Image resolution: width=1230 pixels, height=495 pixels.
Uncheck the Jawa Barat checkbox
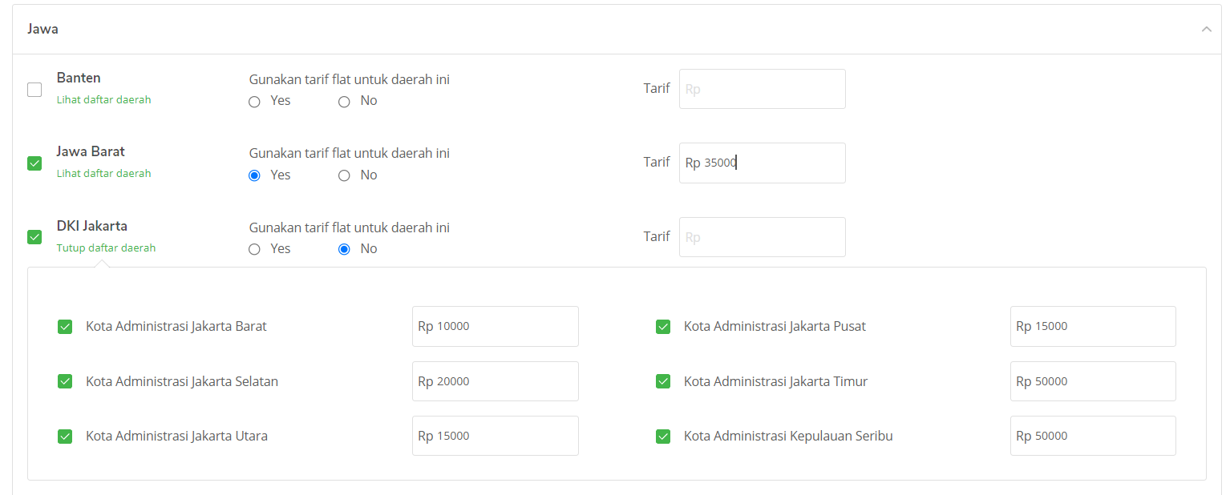pos(34,163)
